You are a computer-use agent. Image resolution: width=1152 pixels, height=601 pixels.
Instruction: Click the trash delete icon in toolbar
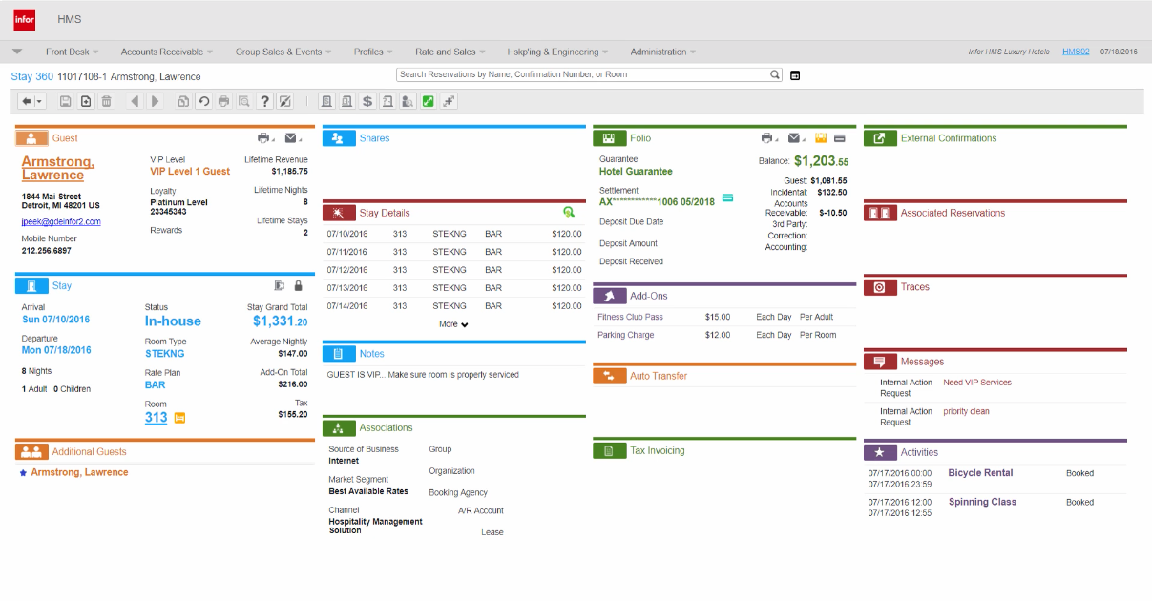click(106, 101)
